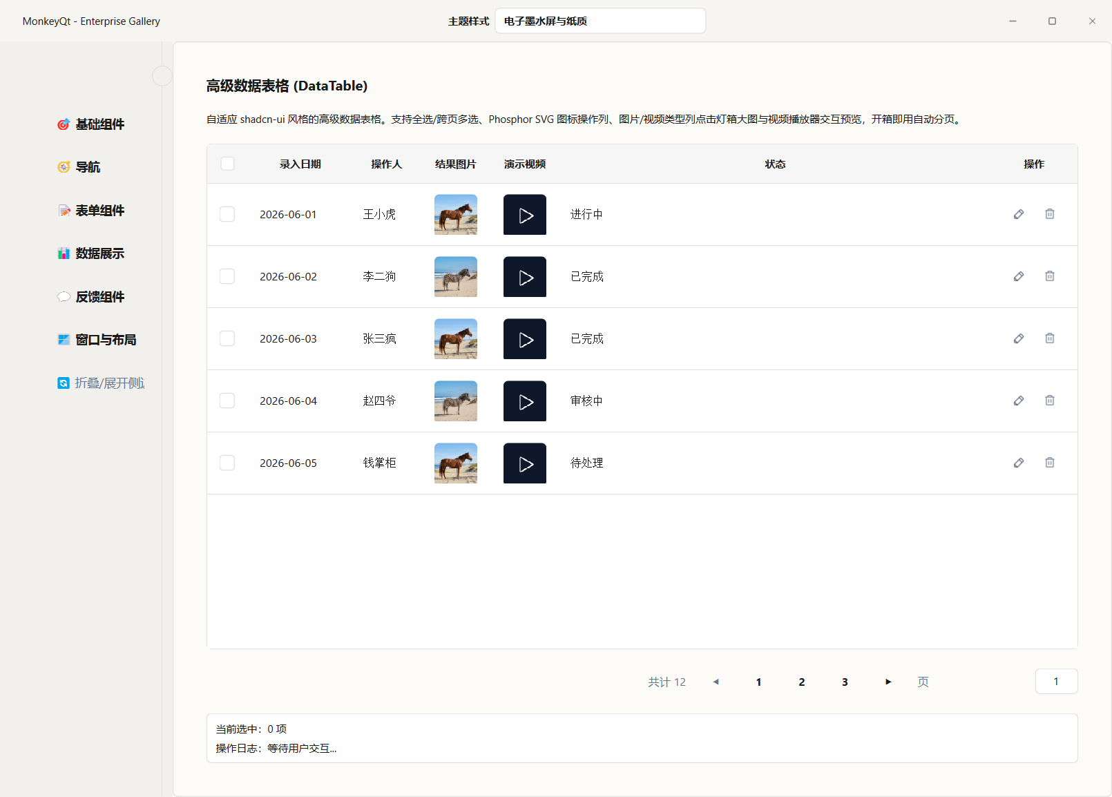Delete the 2026-06-05 row
The image size is (1112, 797).
1050,463
